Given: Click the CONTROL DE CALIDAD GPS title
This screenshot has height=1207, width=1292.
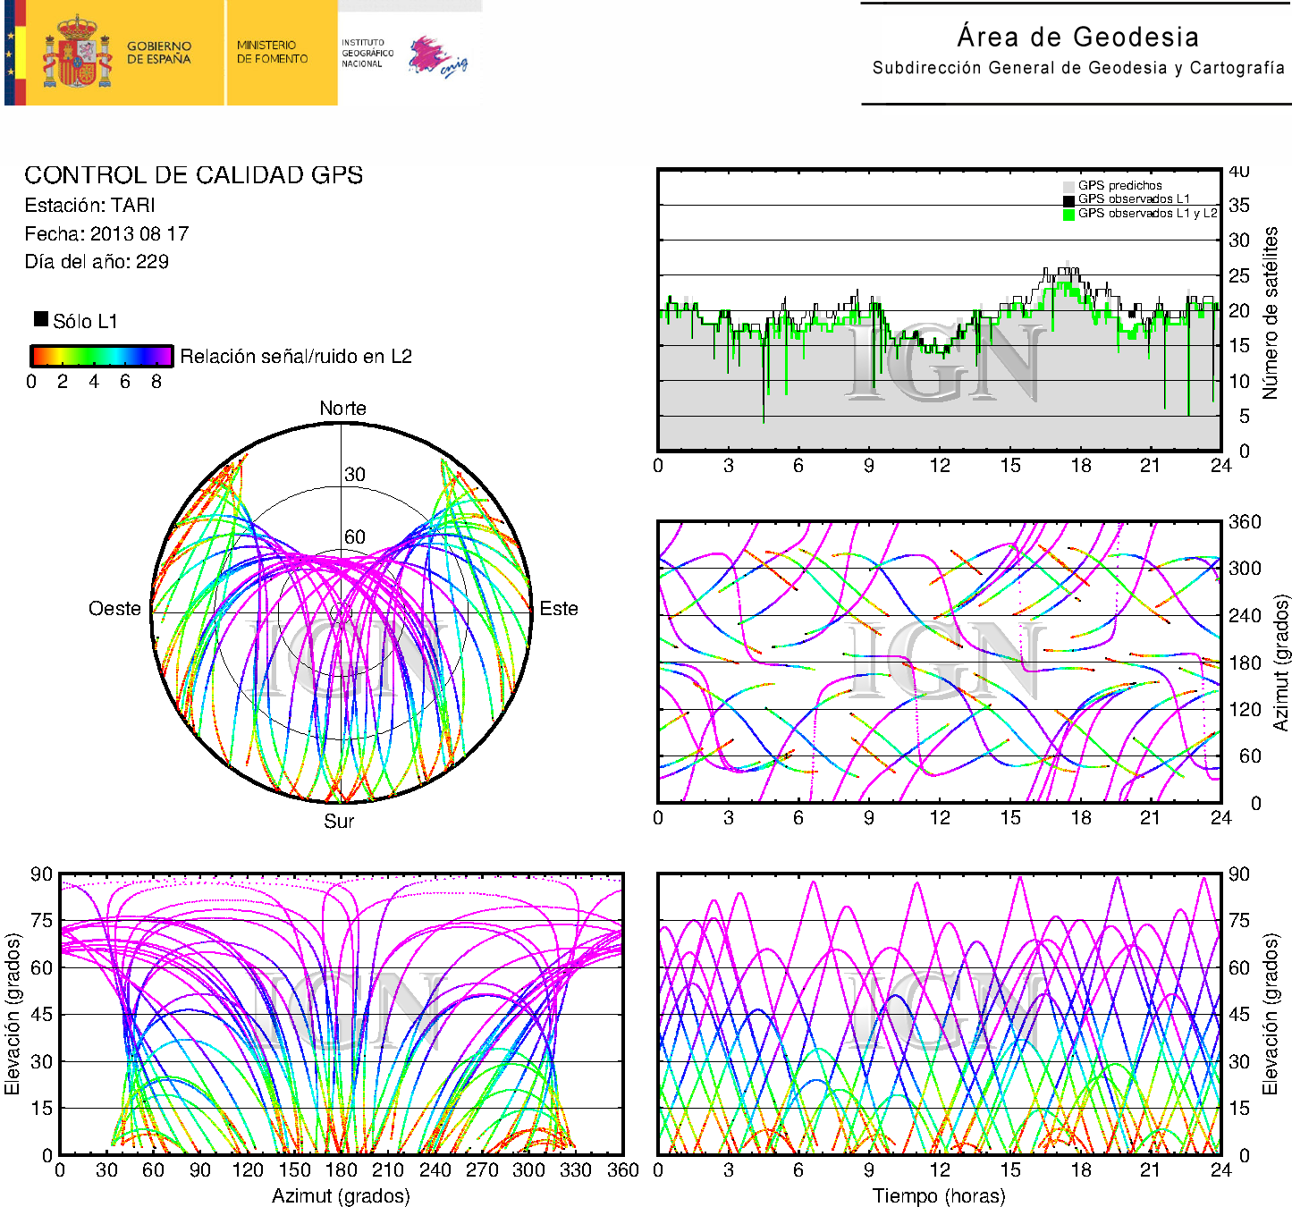Looking at the screenshot, I should pos(193,175).
